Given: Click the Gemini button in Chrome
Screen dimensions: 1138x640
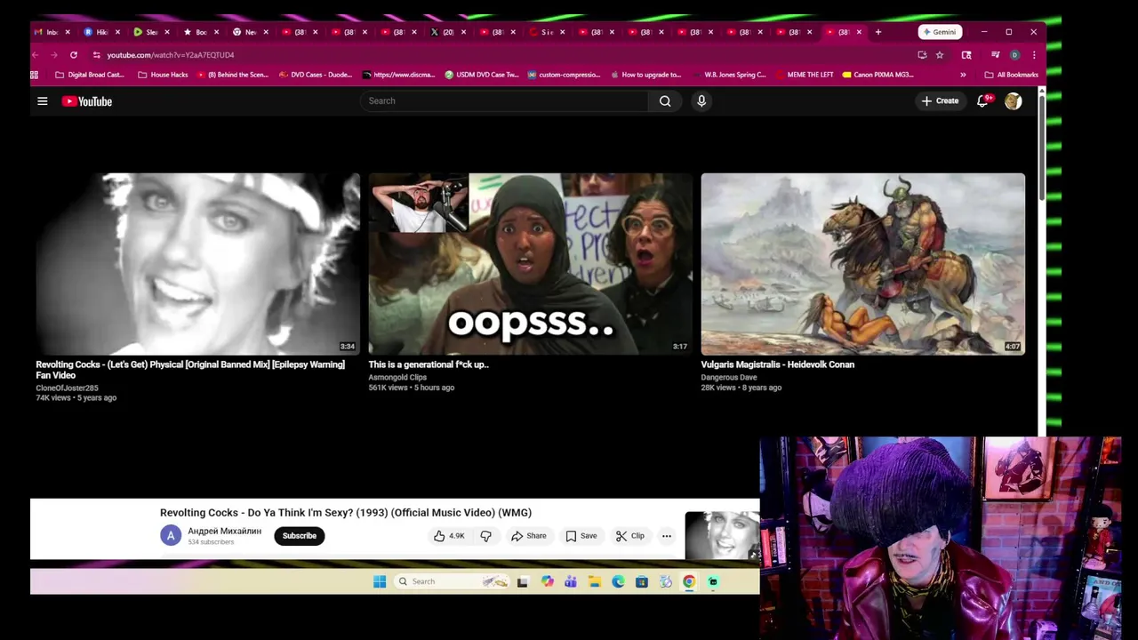Looking at the screenshot, I should [x=940, y=32].
